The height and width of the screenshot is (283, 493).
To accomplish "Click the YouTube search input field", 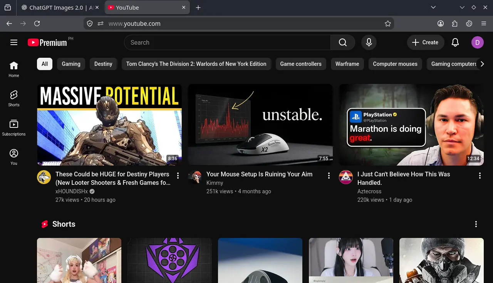I will click(x=227, y=42).
